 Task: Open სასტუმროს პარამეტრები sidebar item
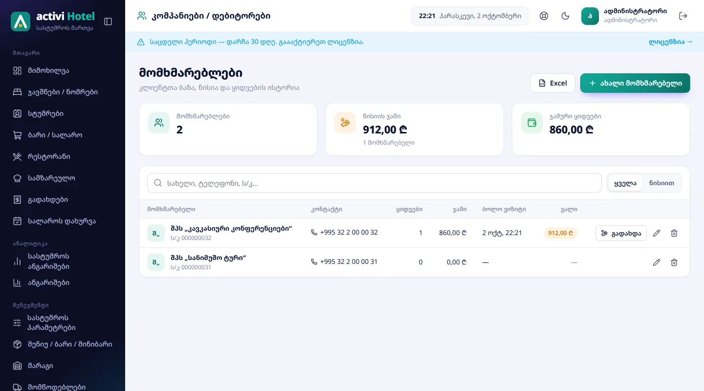pos(63,323)
